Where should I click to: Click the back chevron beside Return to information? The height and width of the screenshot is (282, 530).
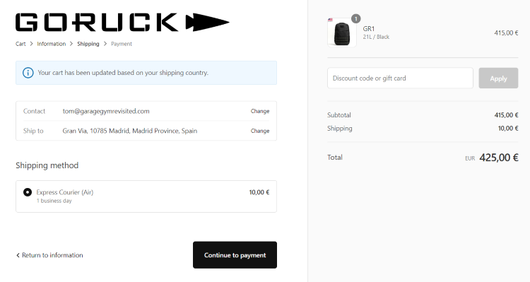18,255
